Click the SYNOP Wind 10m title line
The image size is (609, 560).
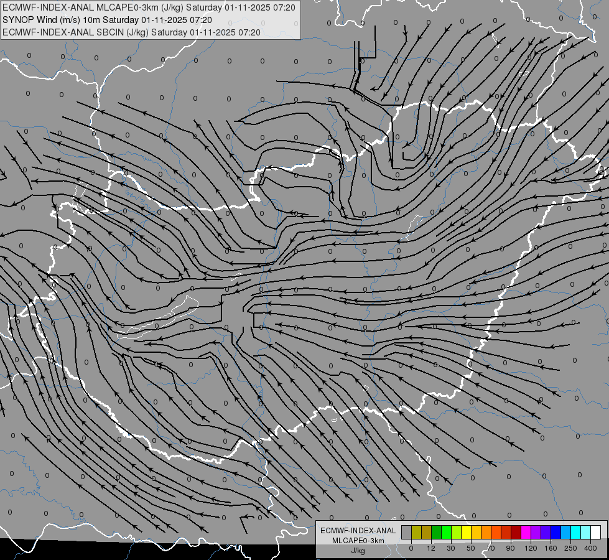click(107, 20)
